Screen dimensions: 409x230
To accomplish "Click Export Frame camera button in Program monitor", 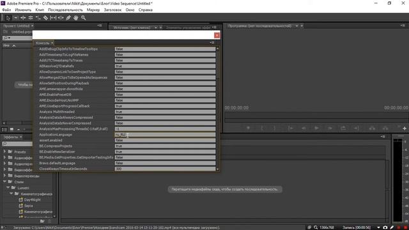I will click(x=343, y=128).
